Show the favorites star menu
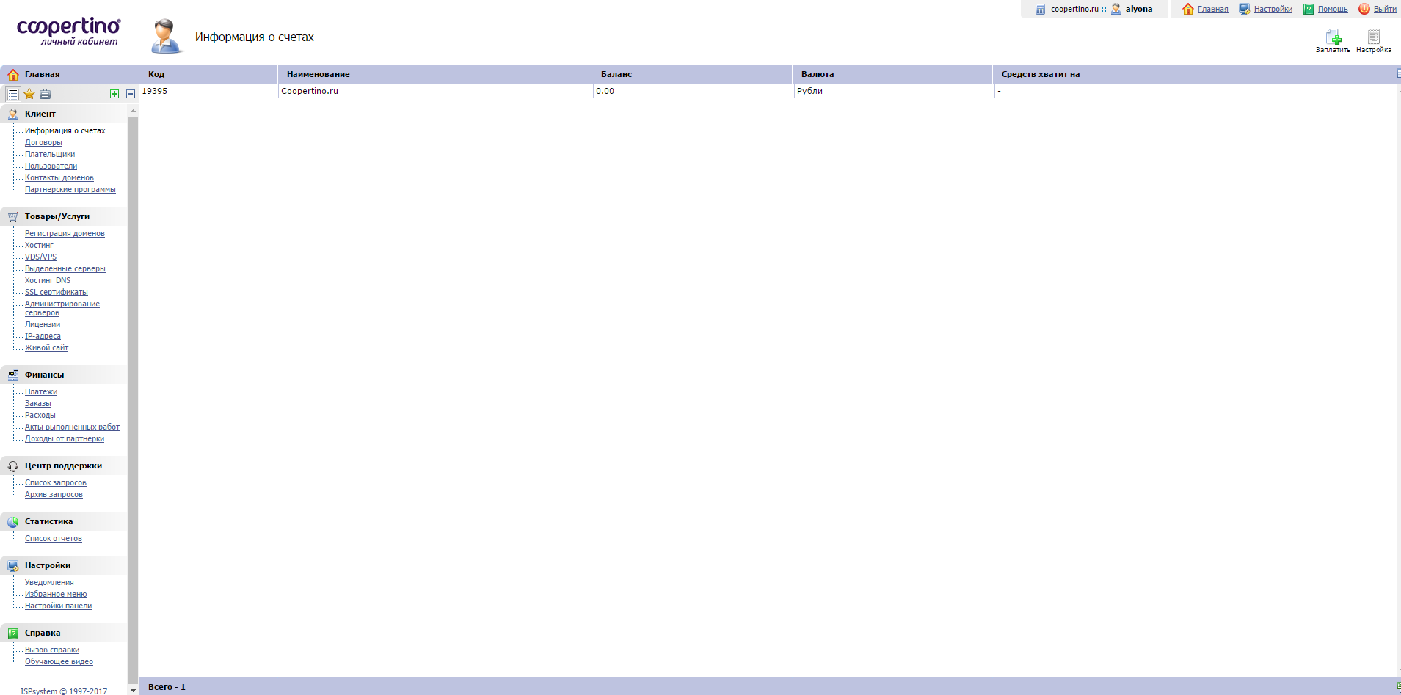 pyautogui.click(x=29, y=94)
